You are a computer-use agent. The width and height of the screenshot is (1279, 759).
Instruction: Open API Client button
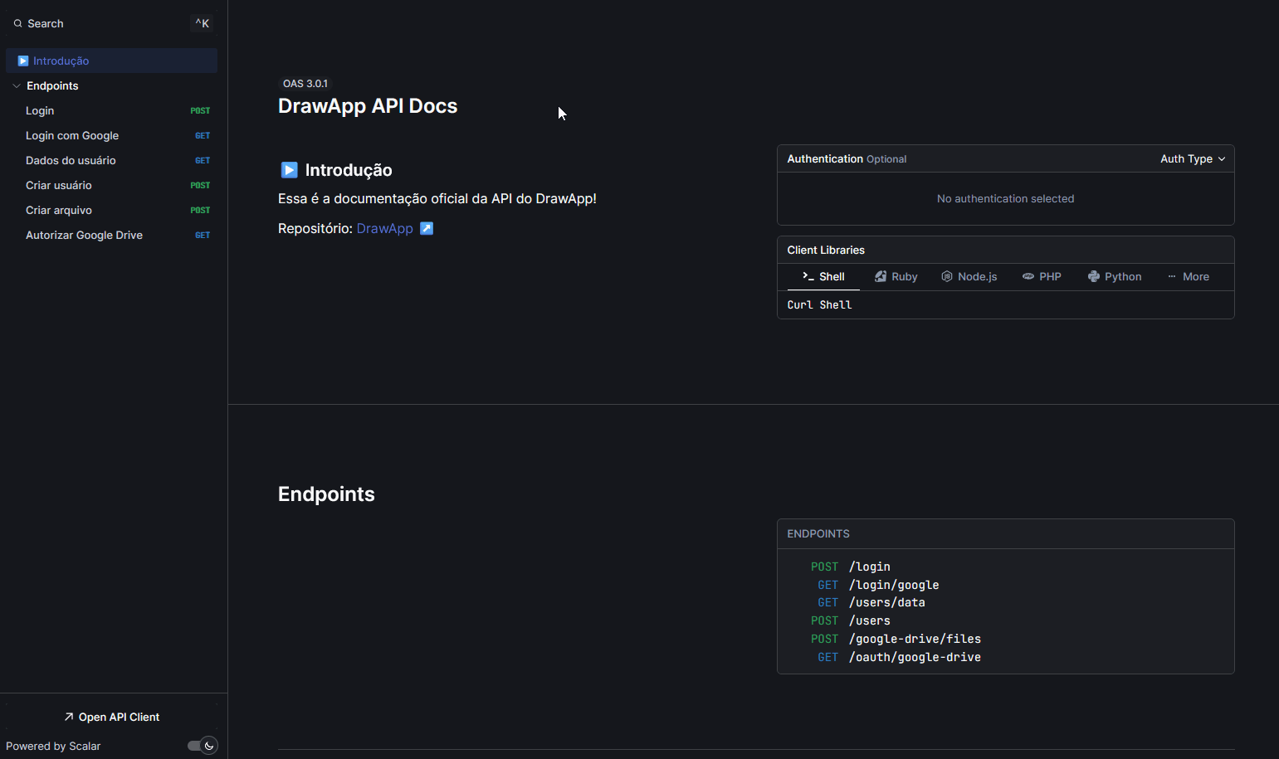pyautogui.click(x=112, y=717)
